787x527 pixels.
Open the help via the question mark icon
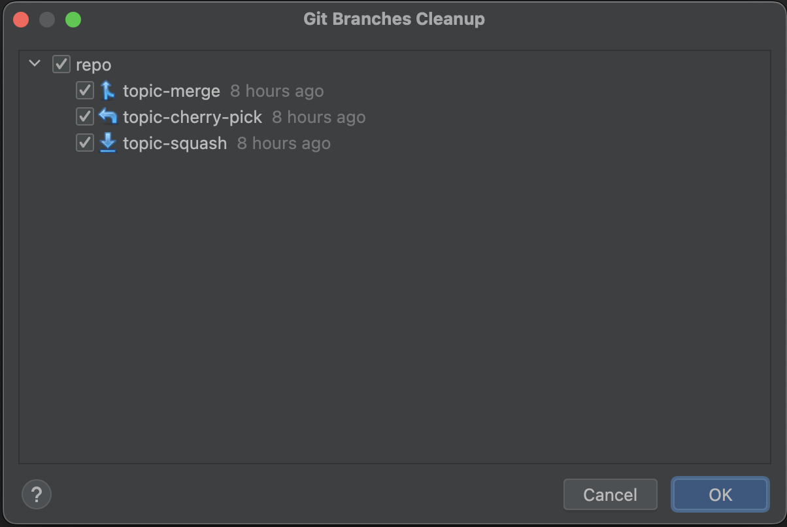pos(36,494)
